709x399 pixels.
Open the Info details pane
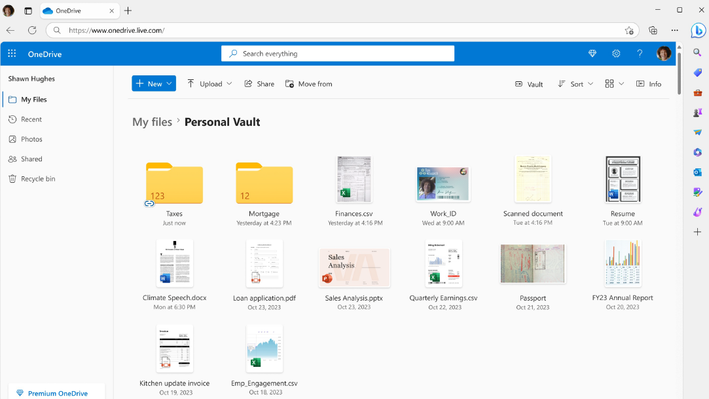[x=649, y=84]
